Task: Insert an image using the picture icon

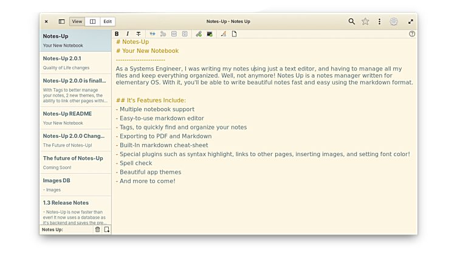Action: click(x=210, y=34)
